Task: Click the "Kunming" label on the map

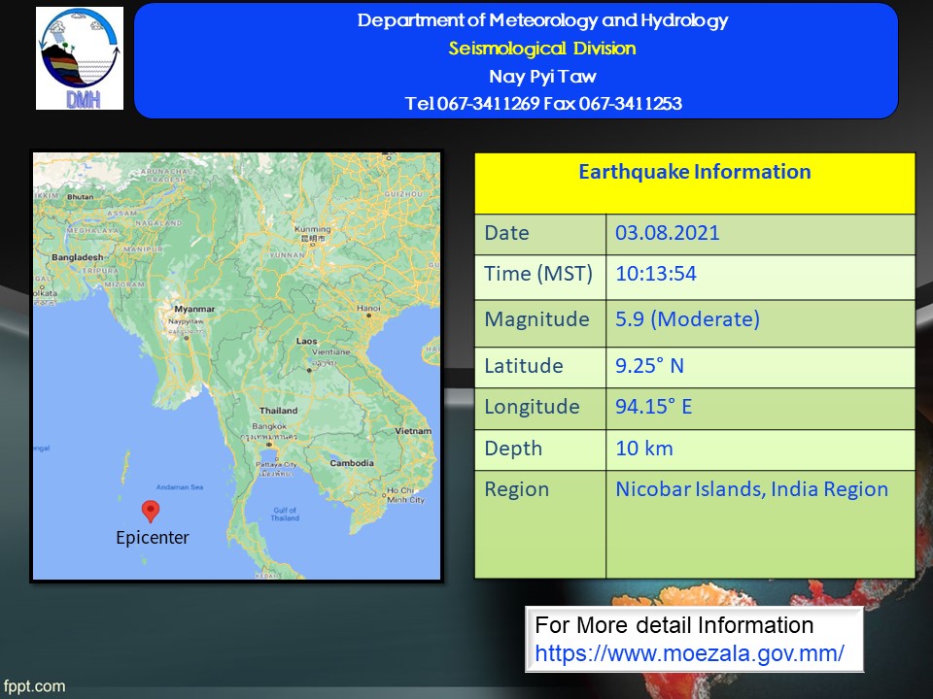Action: point(312,229)
